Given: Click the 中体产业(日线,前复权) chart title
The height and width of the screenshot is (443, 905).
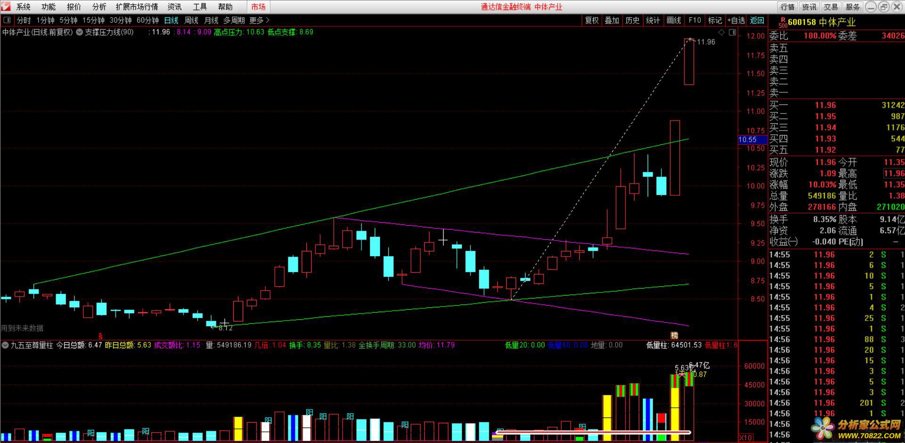Looking at the screenshot, I should (x=38, y=32).
